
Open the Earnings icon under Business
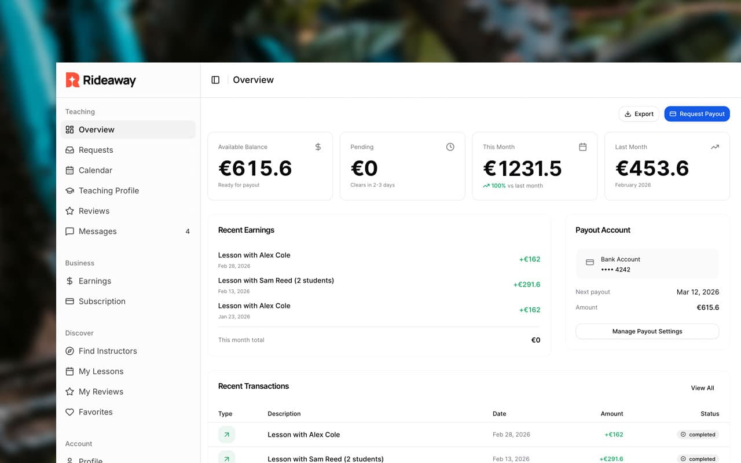[69, 281]
